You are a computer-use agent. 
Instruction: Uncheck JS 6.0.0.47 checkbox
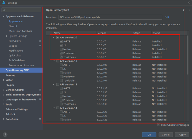(61, 45)
